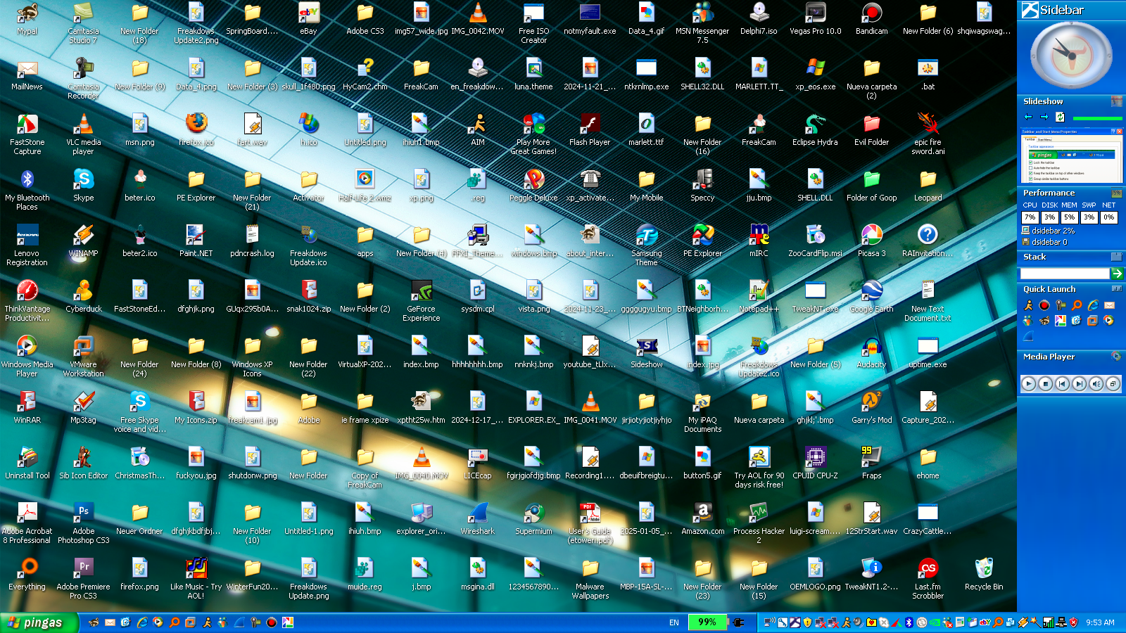The width and height of the screenshot is (1126, 633).
Task: Select the Paint.NET desktop icon
Action: point(196,241)
